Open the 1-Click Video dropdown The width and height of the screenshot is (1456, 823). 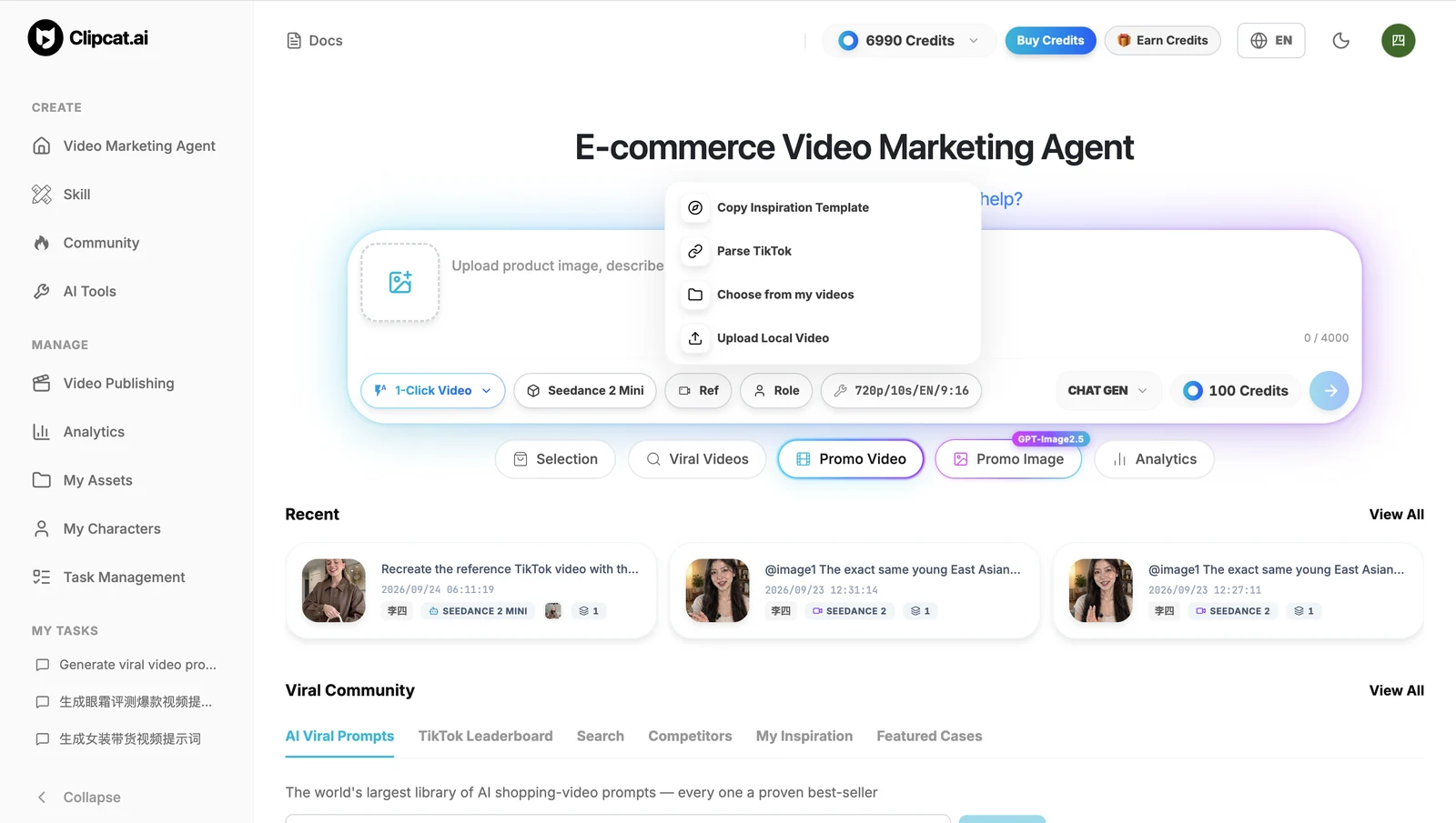[x=433, y=391]
